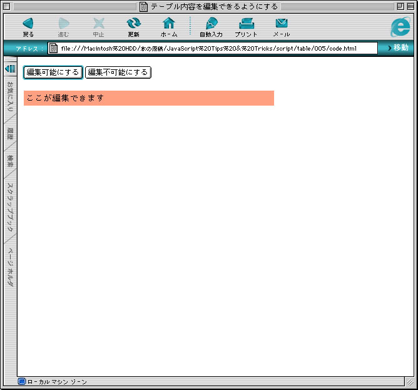Click the page icon in the address bar
This screenshot has height=390, width=418.
pyautogui.click(x=53, y=48)
